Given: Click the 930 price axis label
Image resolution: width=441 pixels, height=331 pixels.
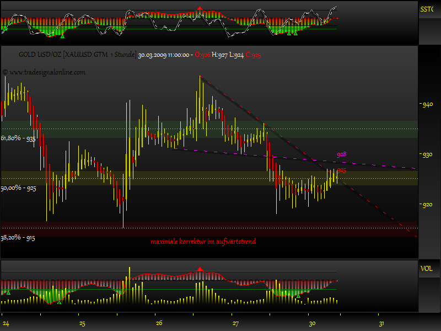Looking at the screenshot, I should [427, 155].
